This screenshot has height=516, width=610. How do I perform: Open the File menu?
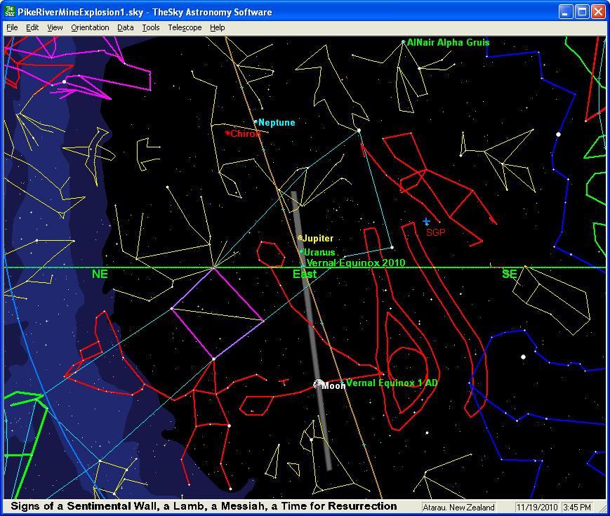[12, 27]
